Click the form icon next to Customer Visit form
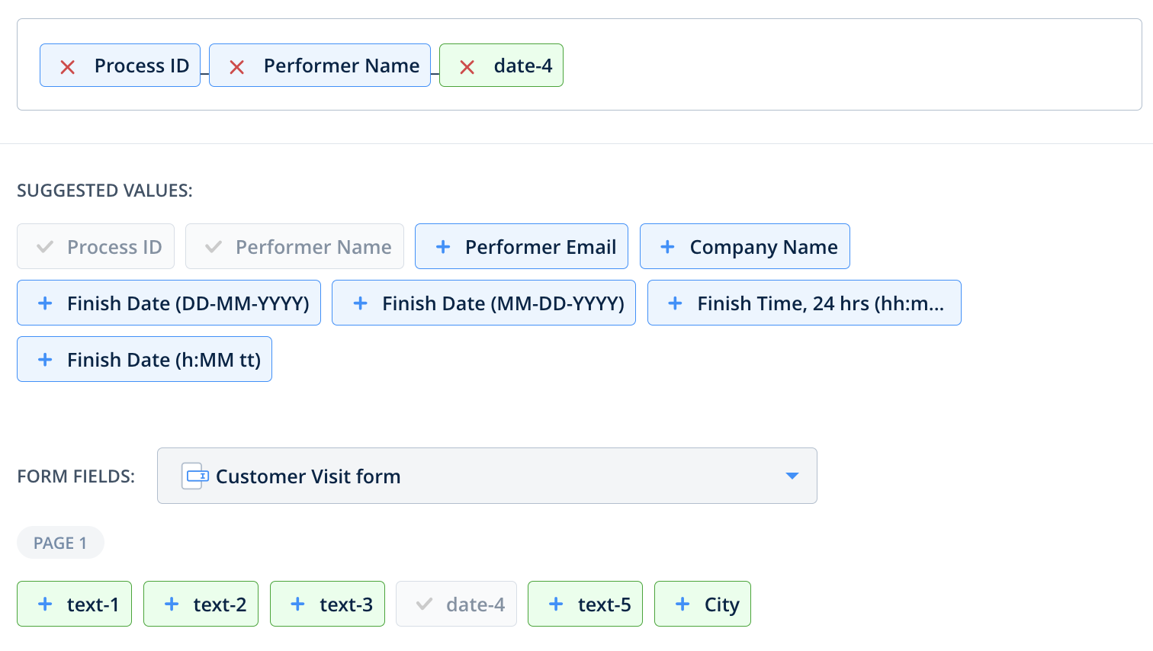The image size is (1153, 651). click(x=194, y=476)
